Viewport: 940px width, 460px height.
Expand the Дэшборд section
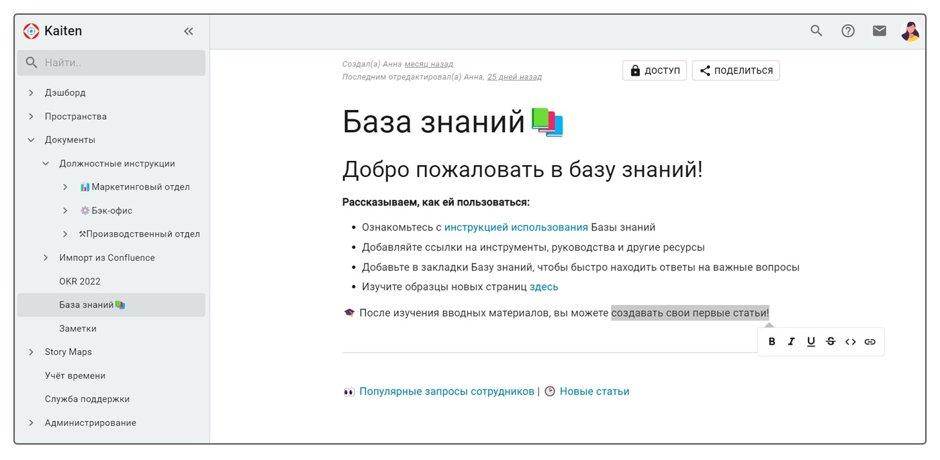pyautogui.click(x=31, y=93)
